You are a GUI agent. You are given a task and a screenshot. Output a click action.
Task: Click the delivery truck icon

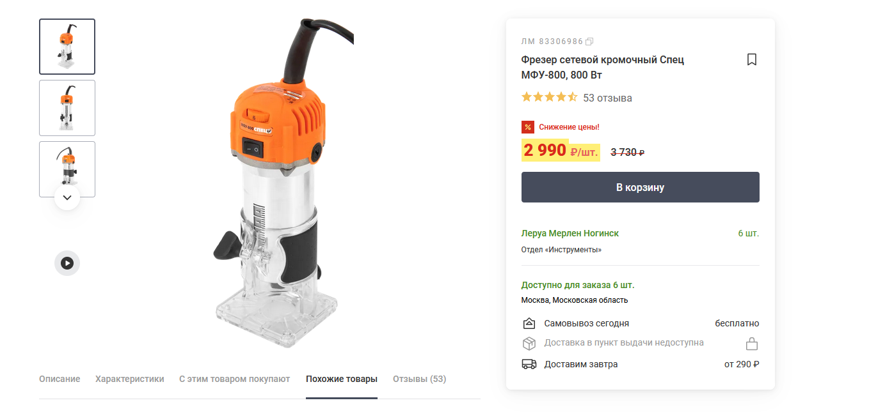tap(529, 364)
